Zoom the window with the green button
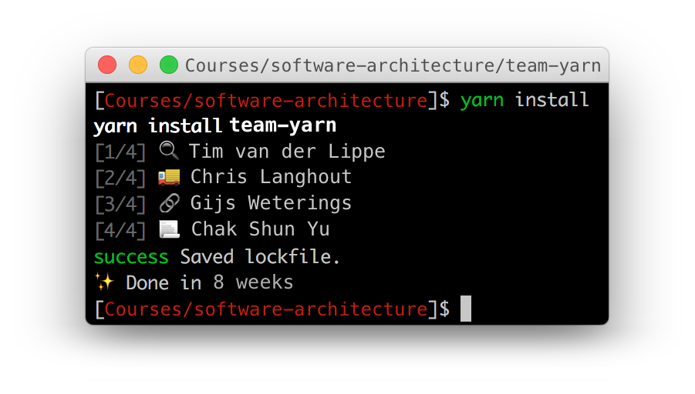 pyautogui.click(x=168, y=65)
